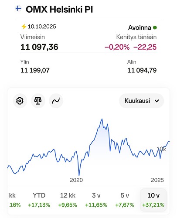Click the compare scales icon
The image size is (177, 218).
point(38,101)
